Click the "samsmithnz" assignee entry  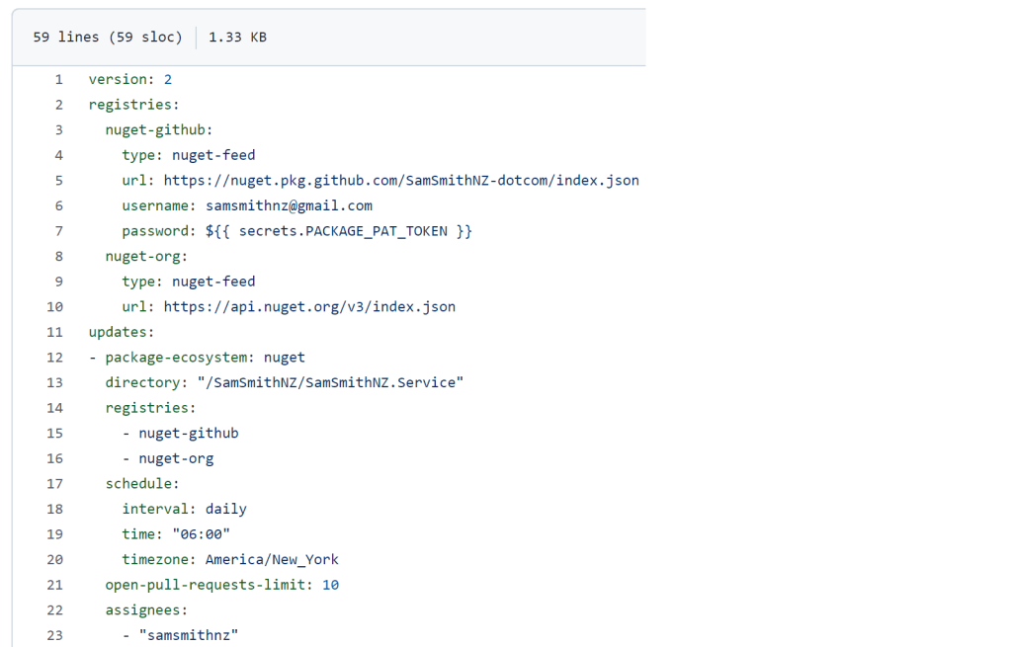pos(189,635)
